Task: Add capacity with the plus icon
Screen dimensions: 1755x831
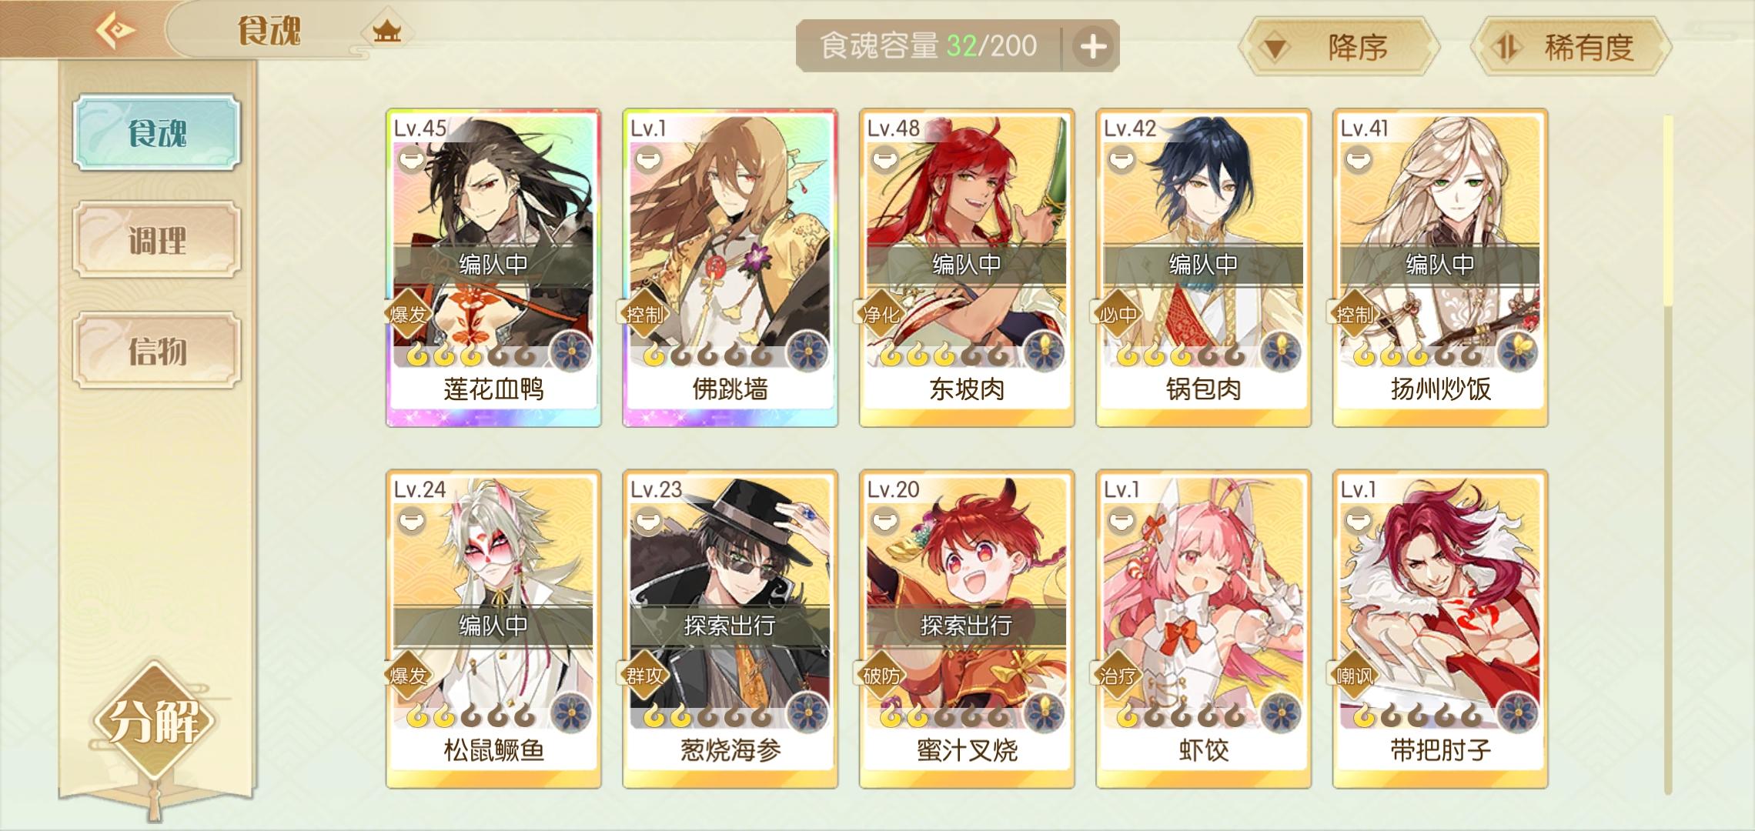Action: [1093, 46]
